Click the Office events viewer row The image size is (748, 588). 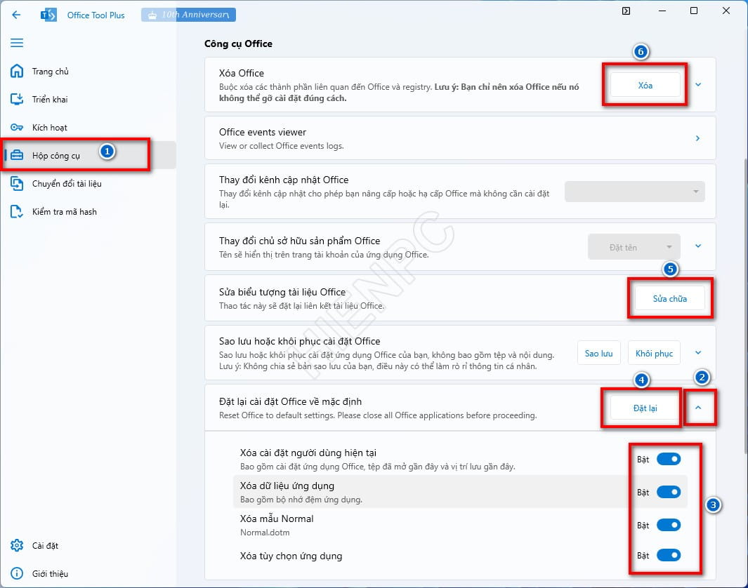tap(460, 138)
